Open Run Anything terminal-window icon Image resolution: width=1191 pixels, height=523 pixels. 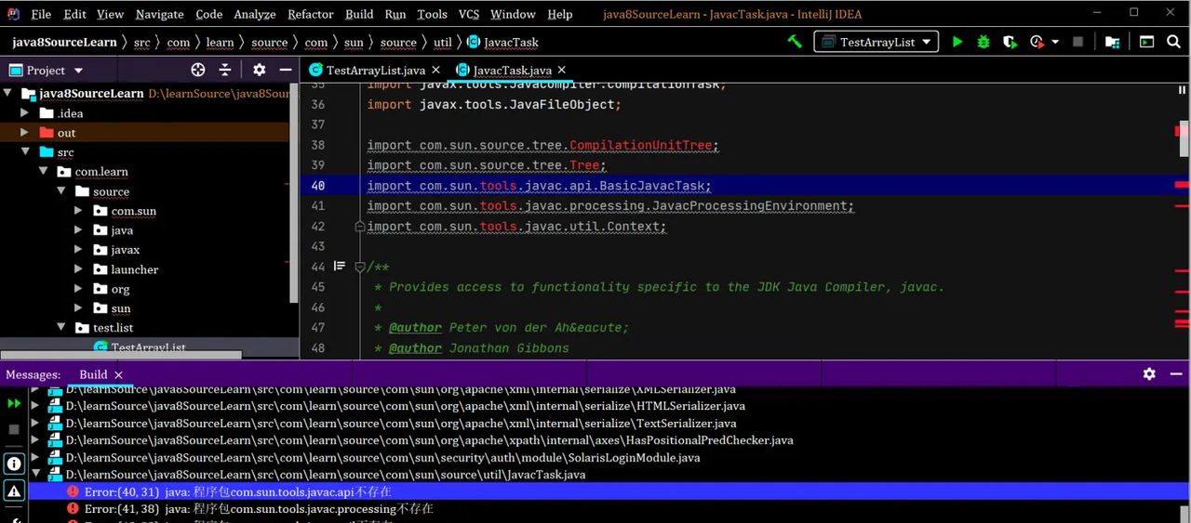(1146, 42)
